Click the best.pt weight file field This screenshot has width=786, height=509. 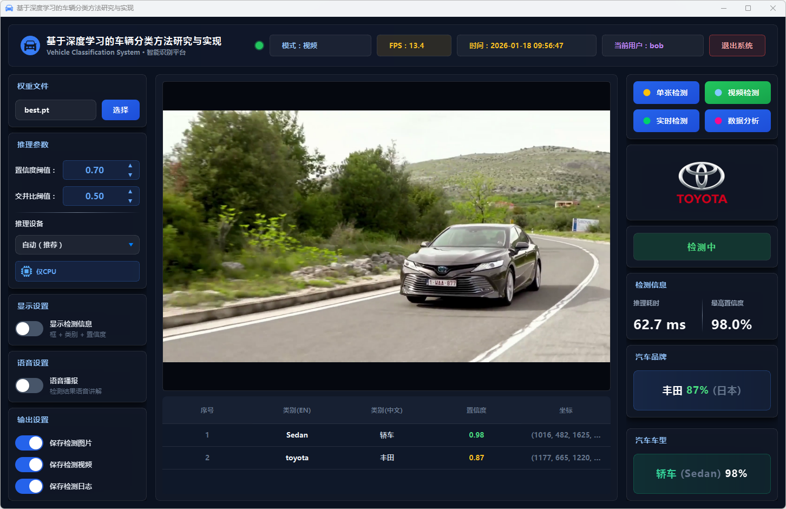coord(56,110)
